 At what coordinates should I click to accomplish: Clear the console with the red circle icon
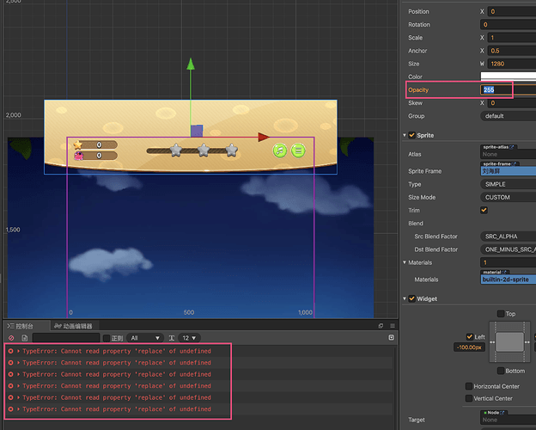11,338
